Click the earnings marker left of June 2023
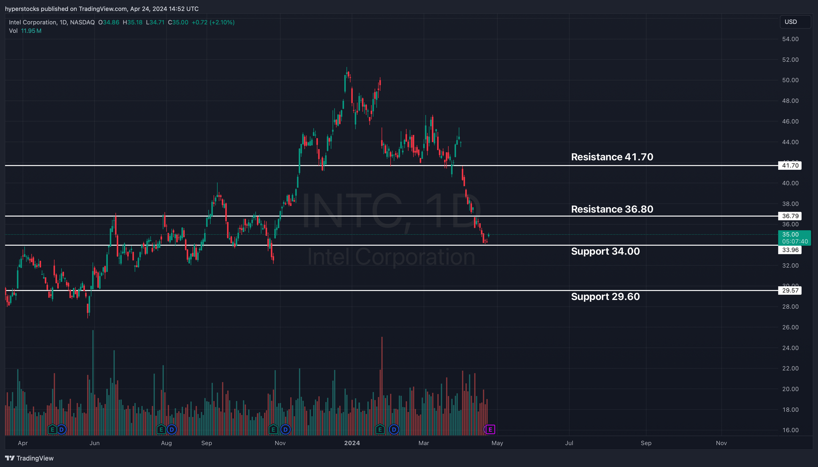The height and width of the screenshot is (467, 818). tap(52, 430)
